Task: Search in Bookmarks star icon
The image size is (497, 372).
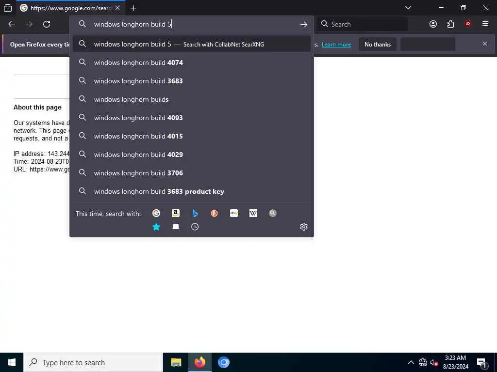Action: click(156, 227)
